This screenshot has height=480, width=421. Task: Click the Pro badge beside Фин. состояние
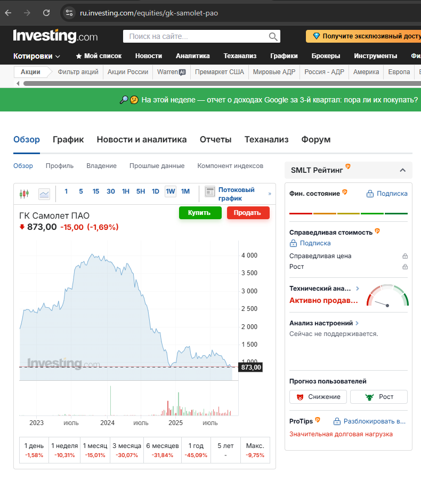click(x=345, y=192)
